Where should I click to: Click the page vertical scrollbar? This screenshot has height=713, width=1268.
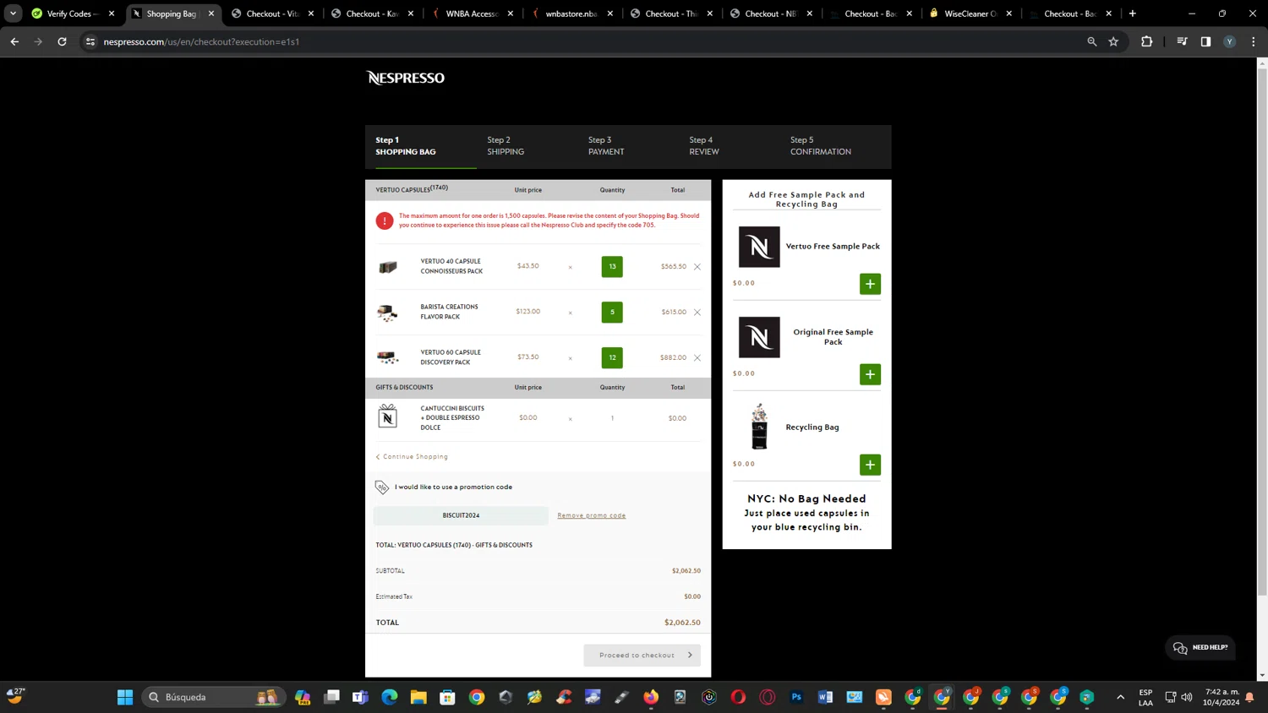click(x=1262, y=333)
